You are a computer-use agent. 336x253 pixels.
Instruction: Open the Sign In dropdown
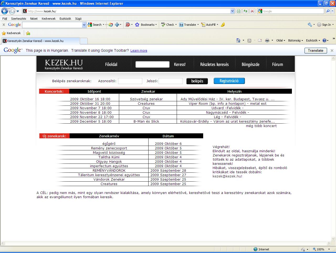pyautogui.click(x=333, y=25)
